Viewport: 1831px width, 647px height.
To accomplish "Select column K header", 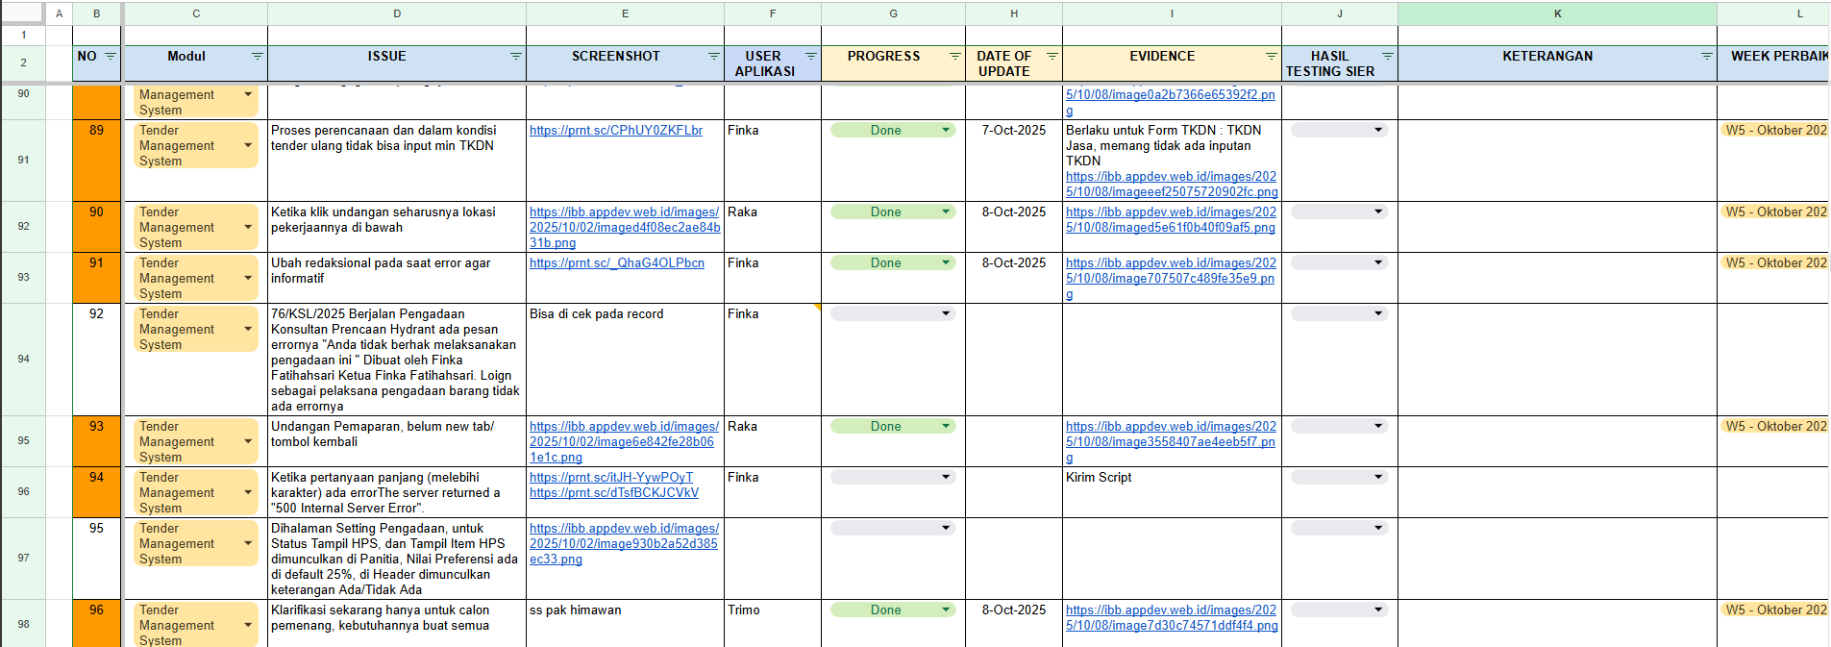I will tap(1557, 13).
